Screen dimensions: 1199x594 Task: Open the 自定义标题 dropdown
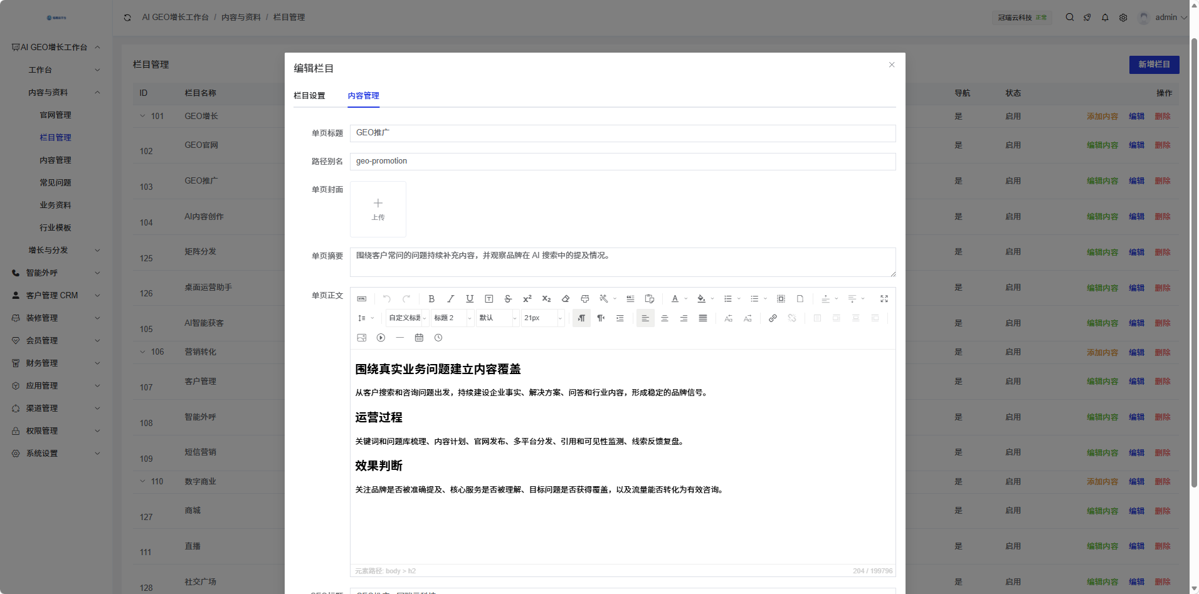[408, 318]
